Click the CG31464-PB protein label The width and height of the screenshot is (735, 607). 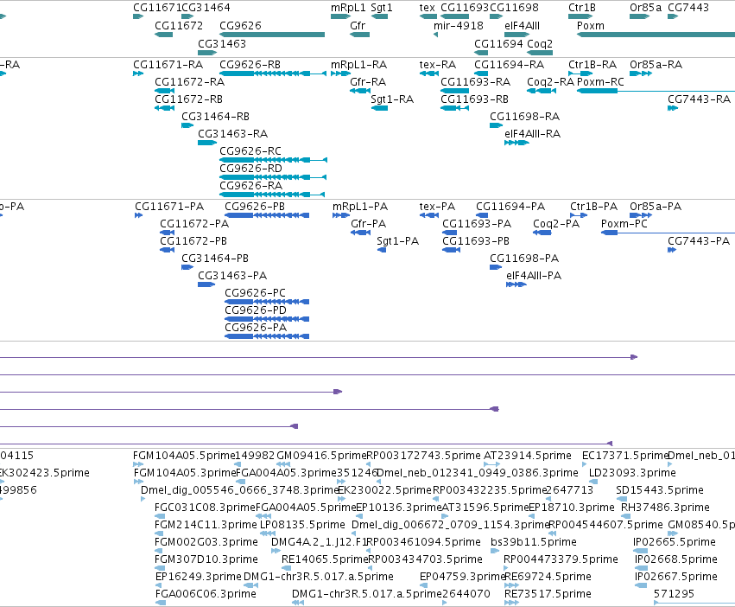[215, 259]
